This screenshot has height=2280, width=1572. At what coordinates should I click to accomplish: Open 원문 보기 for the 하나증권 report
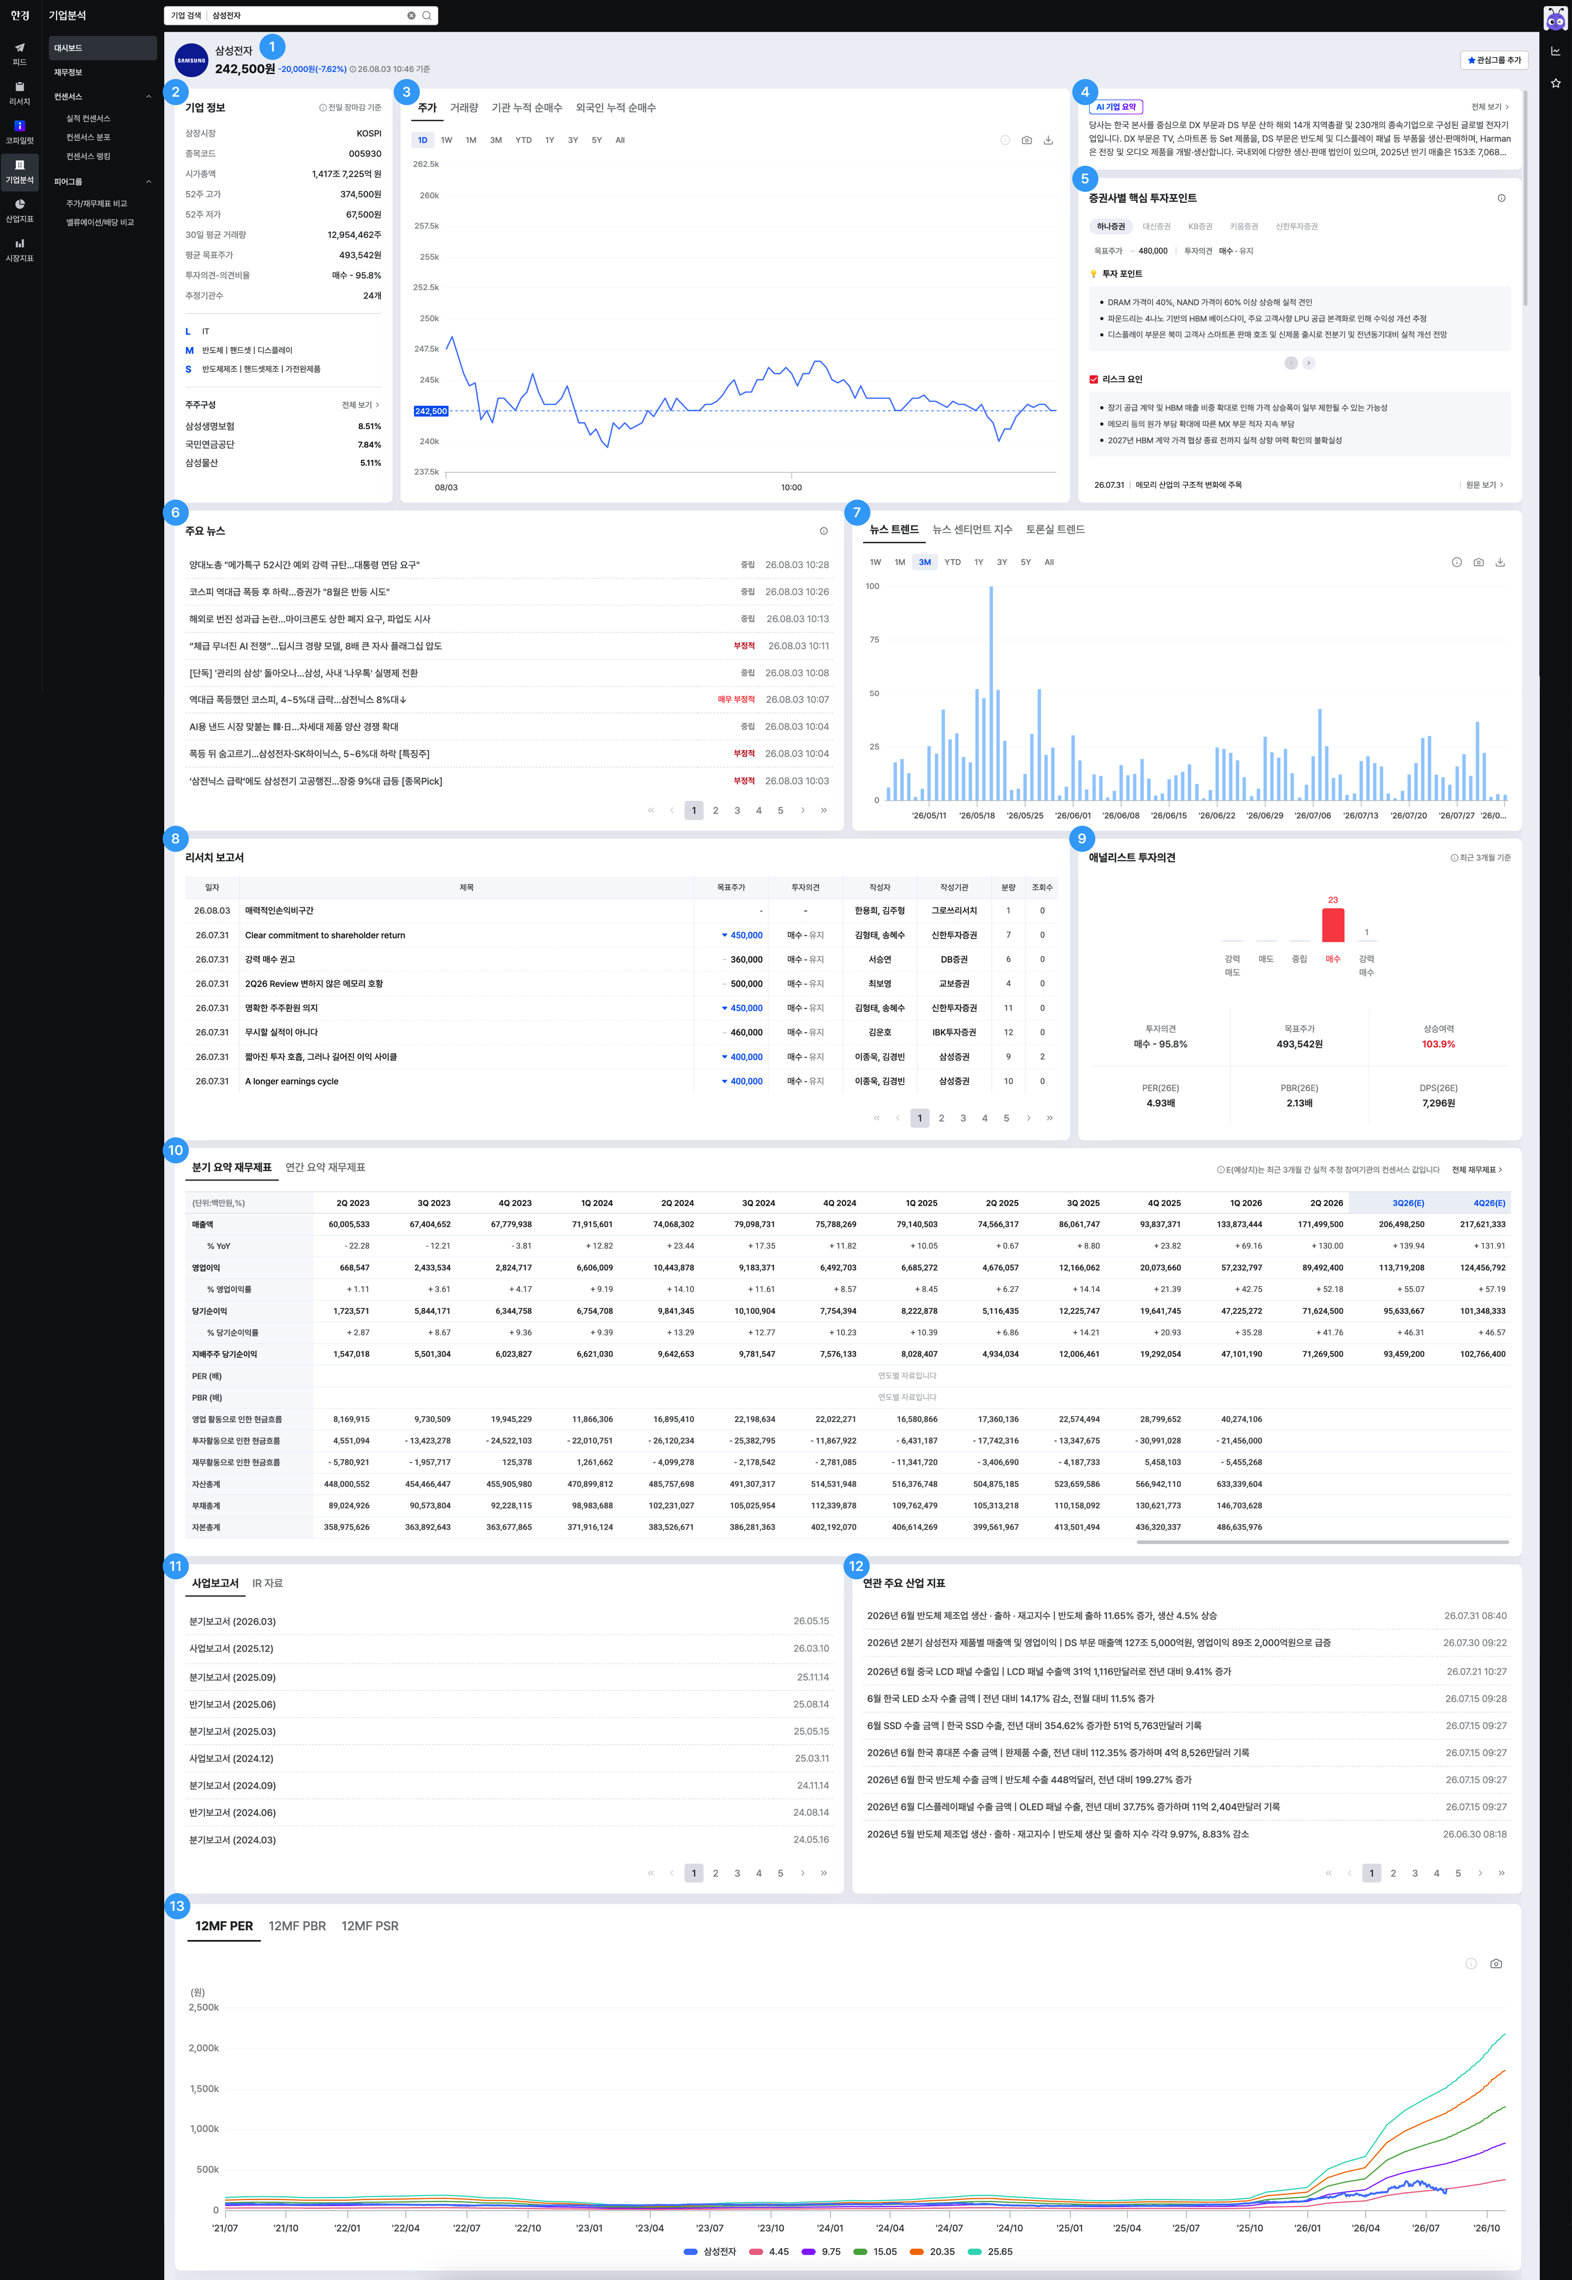pos(1484,484)
